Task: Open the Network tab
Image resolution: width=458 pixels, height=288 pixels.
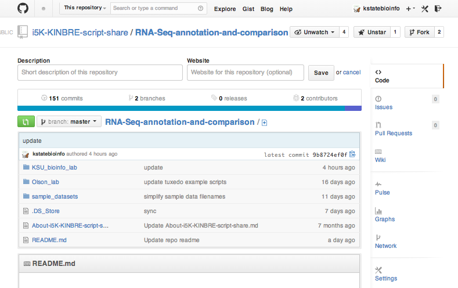Action: point(385,246)
